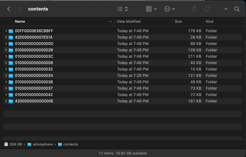Sort by the Kind column header

[x=209, y=21]
